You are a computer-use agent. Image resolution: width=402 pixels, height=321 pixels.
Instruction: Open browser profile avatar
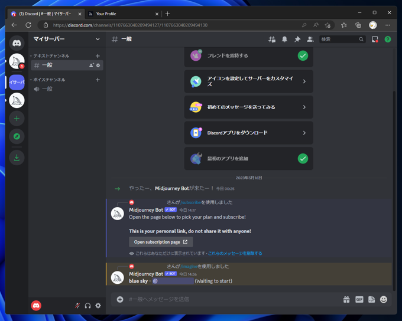click(373, 25)
